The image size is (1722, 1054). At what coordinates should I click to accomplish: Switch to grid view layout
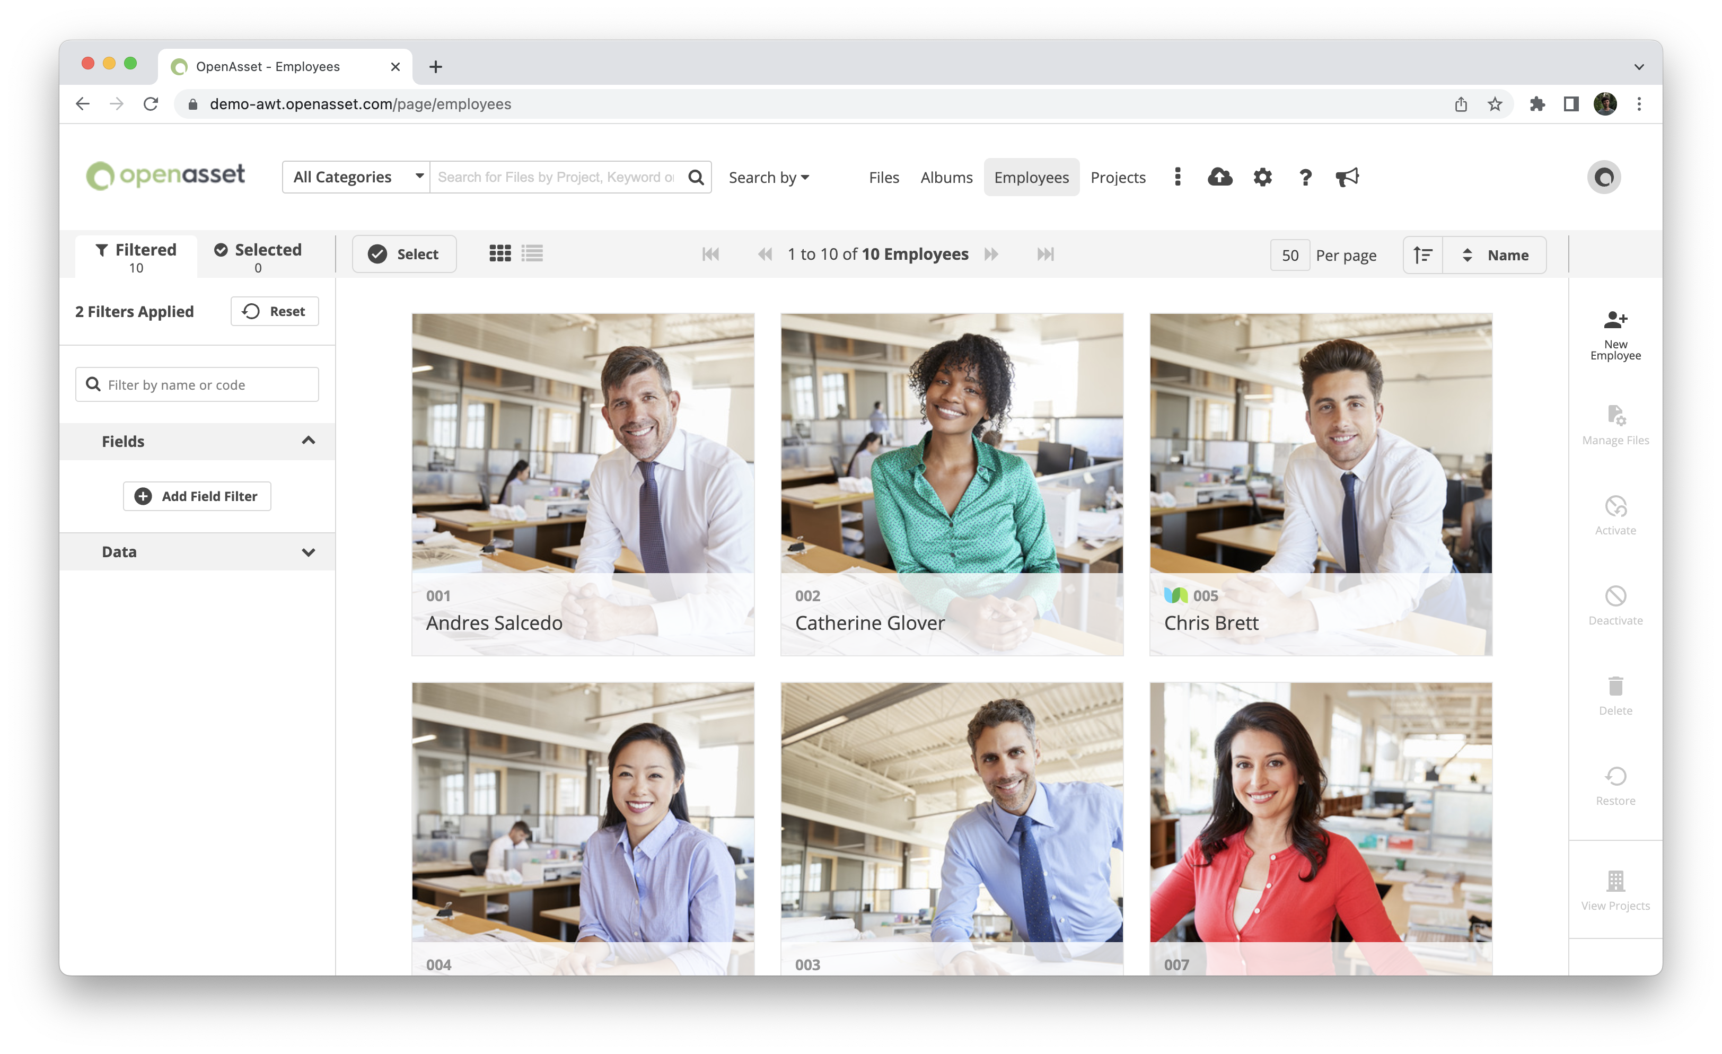point(499,254)
